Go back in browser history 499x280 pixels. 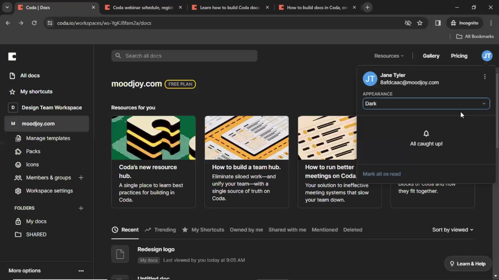pyautogui.click(x=8, y=23)
